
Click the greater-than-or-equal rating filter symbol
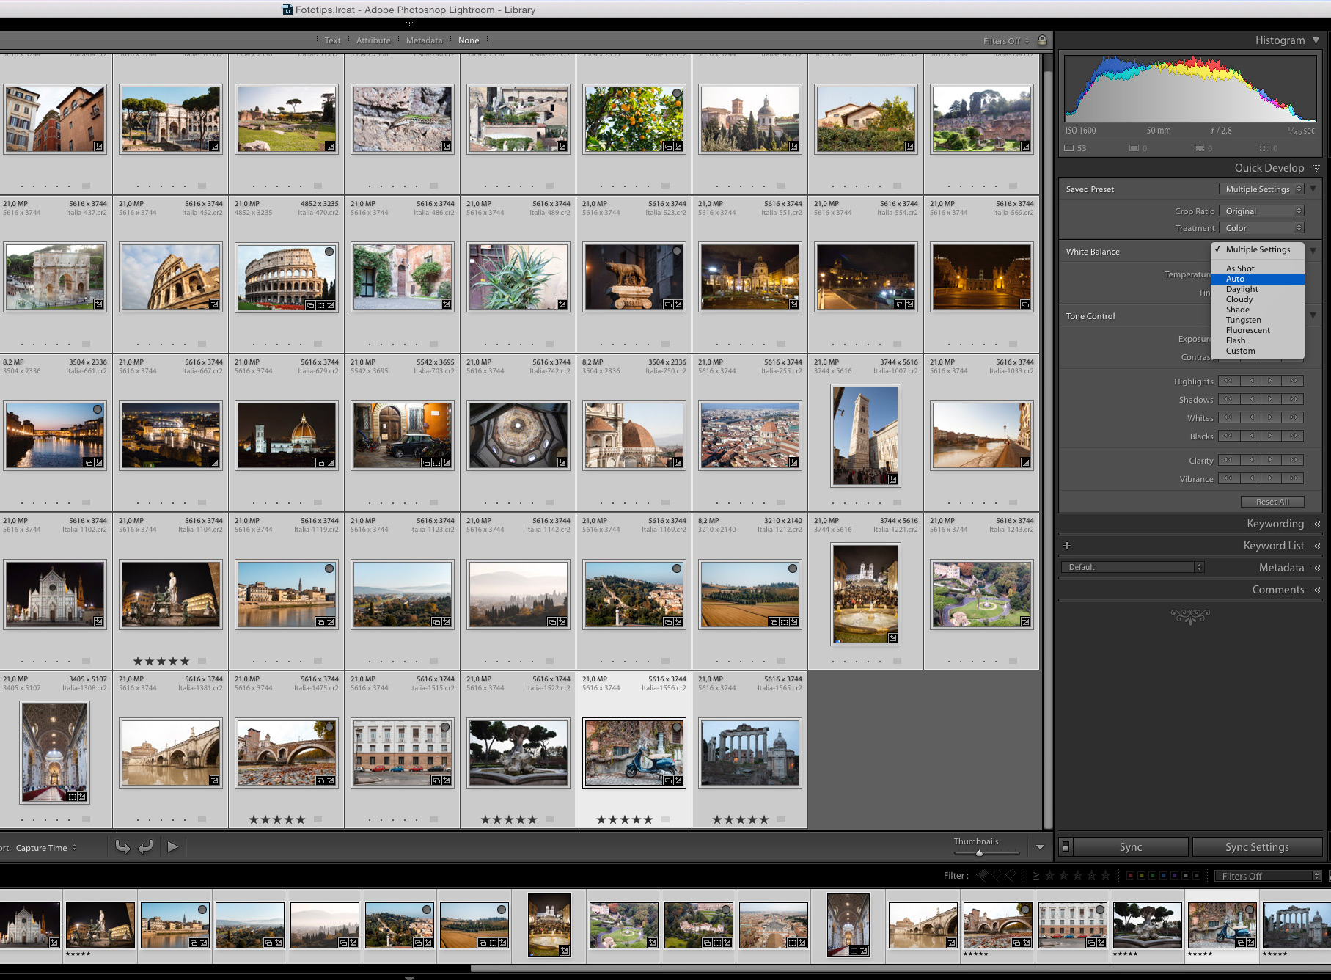tap(1035, 876)
